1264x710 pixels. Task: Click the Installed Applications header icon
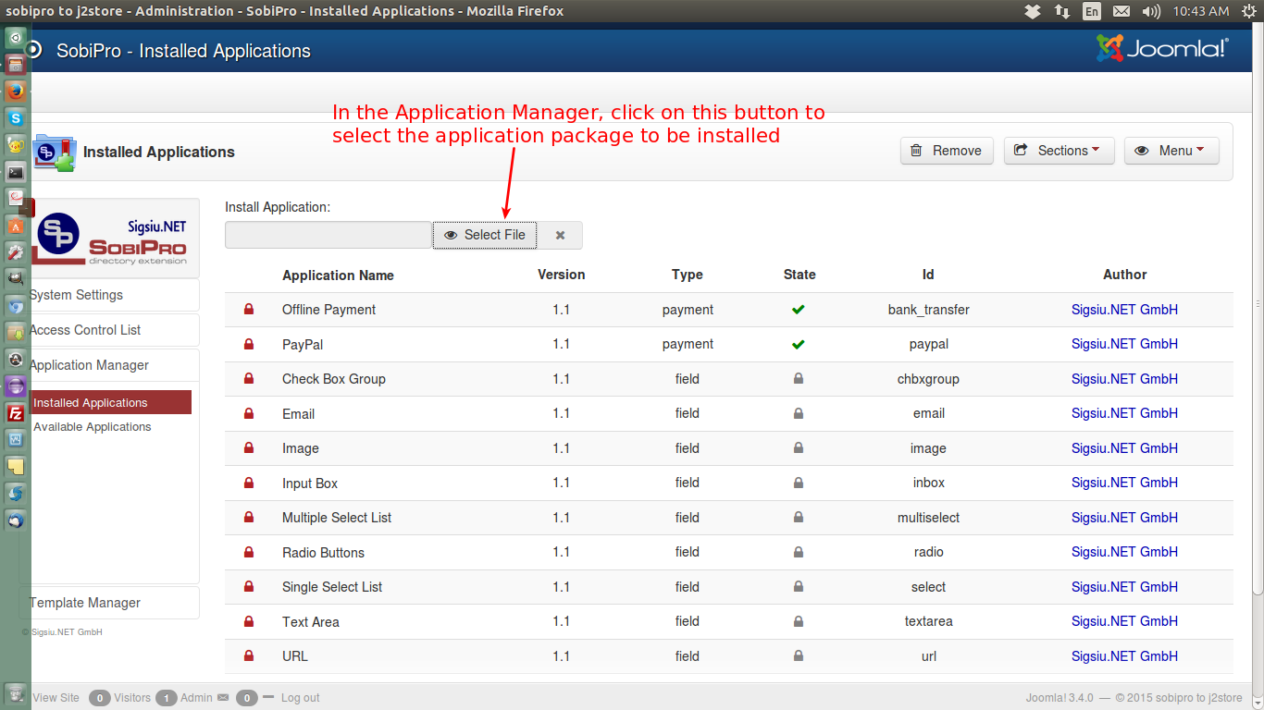(x=54, y=152)
